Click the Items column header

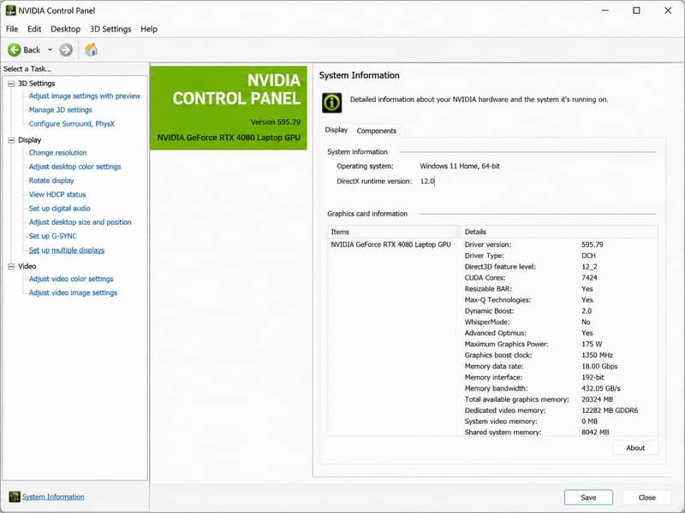pos(392,232)
